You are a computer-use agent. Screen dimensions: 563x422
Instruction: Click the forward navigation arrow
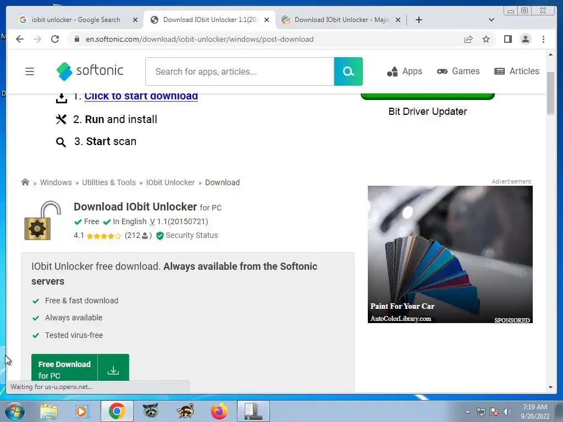37,39
